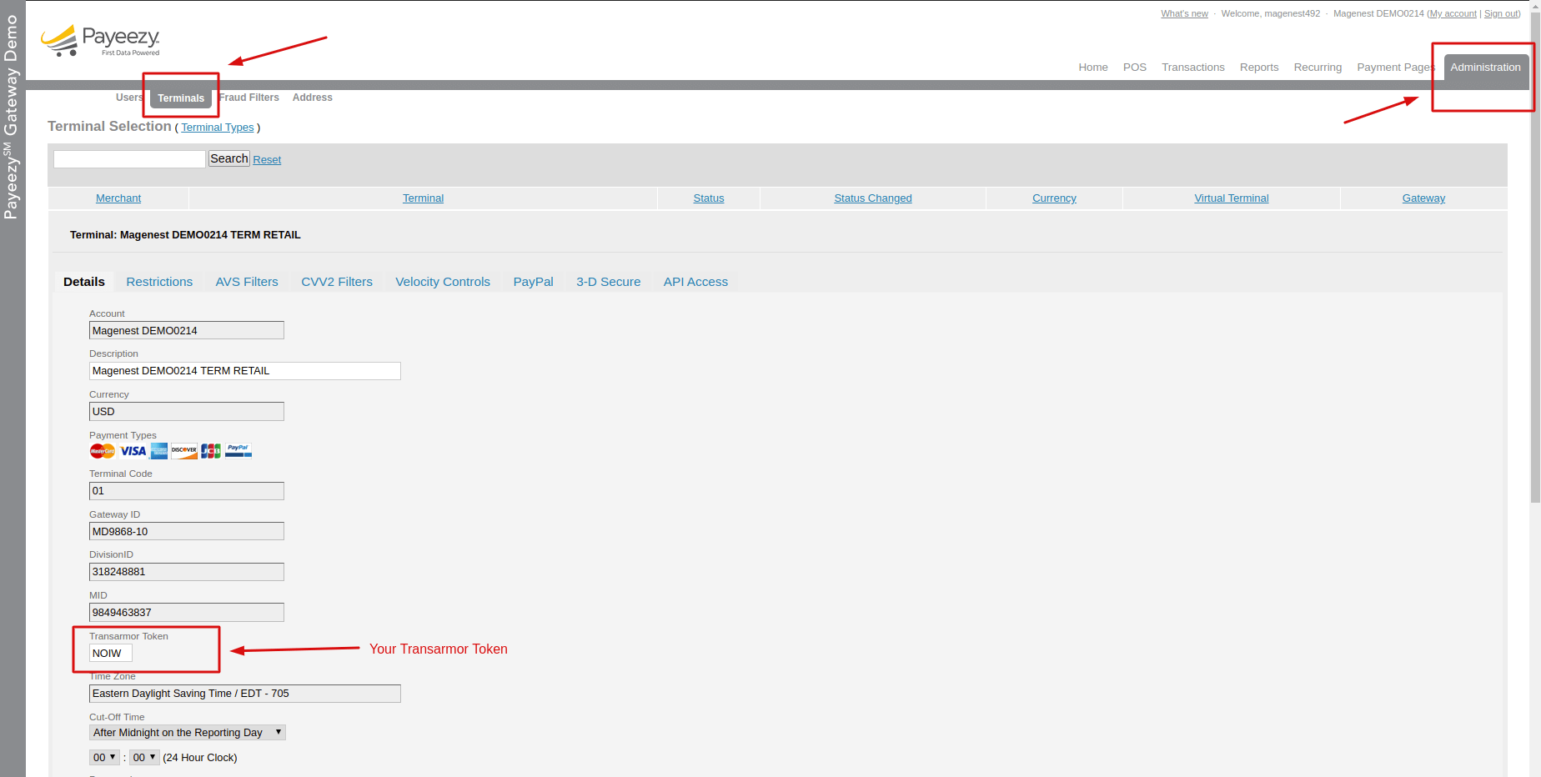Open the Payment Pages menu
This screenshot has width=1541, height=777.
[1396, 68]
